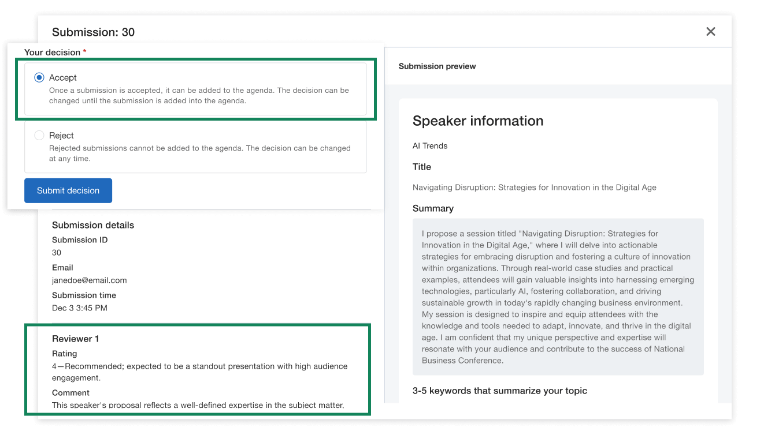This screenshot has height=431, width=775.
Task: Click the Accept option description text
Action: tap(199, 96)
